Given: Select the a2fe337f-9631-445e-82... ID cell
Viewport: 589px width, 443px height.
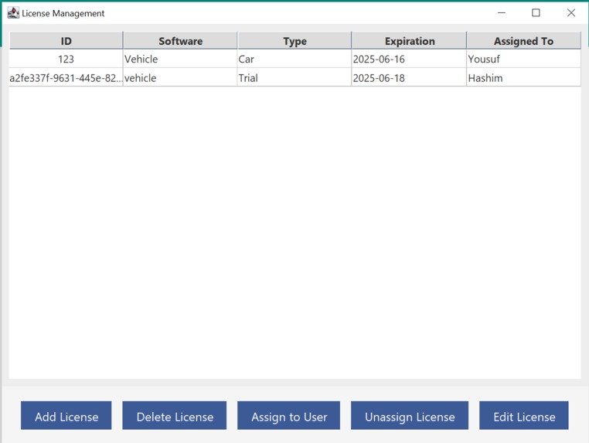Looking at the screenshot, I should click(66, 78).
